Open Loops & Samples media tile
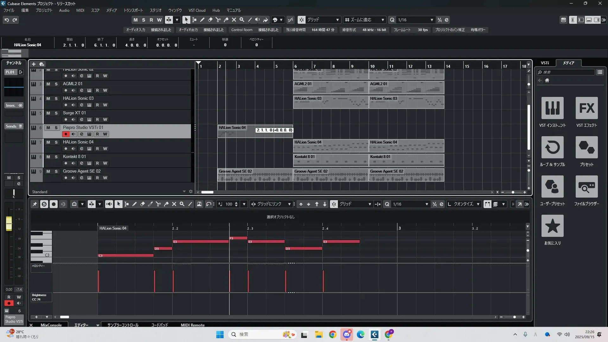The width and height of the screenshot is (608, 342). (x=552, y=148)
